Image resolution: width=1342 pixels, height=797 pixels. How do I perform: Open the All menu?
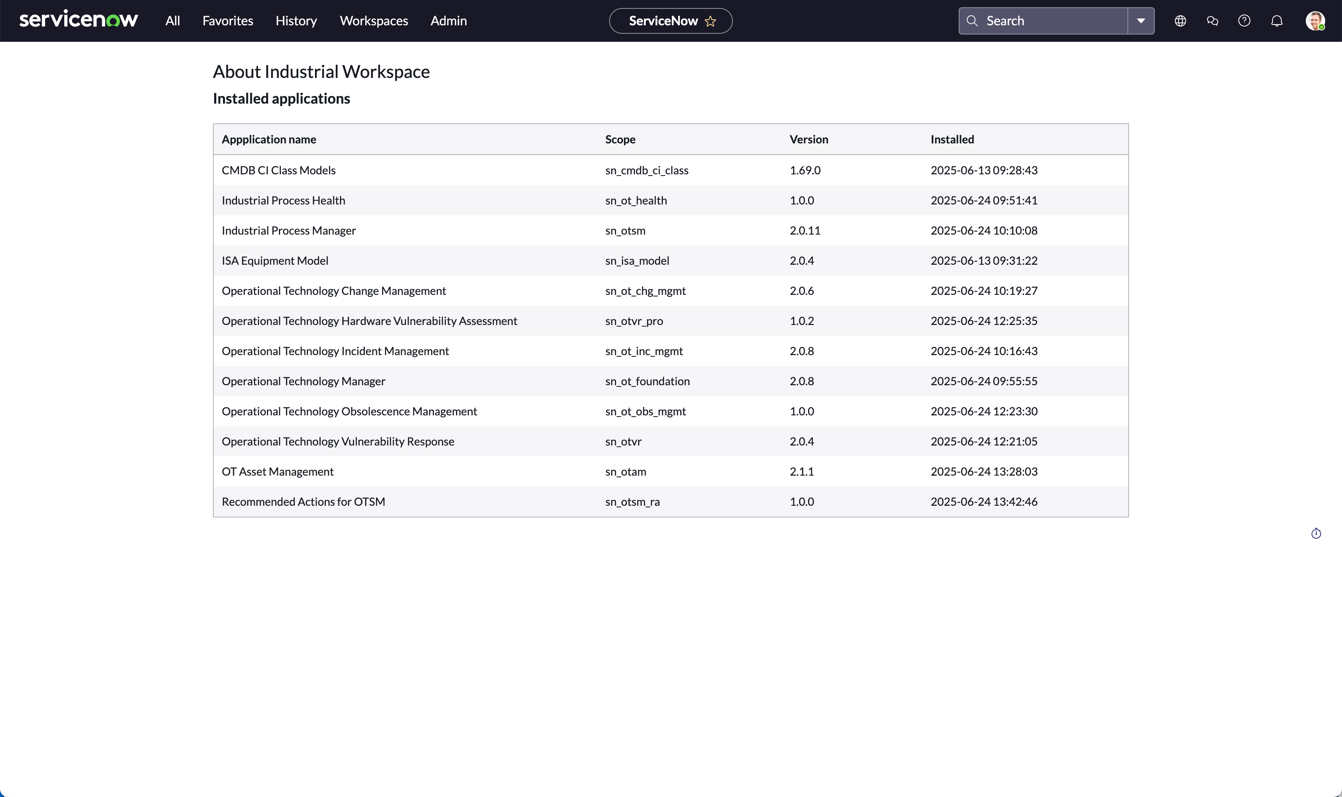point(172,21)
